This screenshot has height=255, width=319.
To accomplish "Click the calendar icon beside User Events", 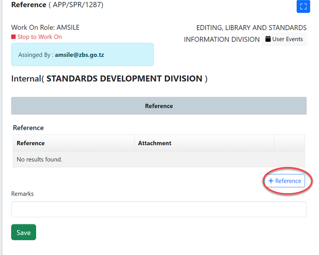I will click(x=268, y=39).
